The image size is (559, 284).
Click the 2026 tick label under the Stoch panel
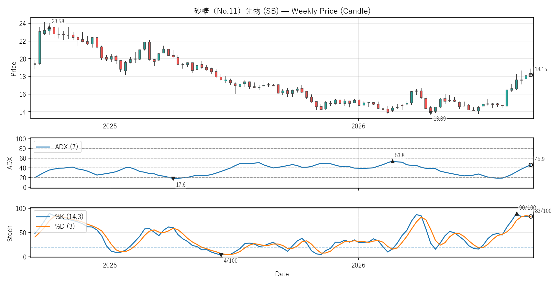(x=358, y=265)
